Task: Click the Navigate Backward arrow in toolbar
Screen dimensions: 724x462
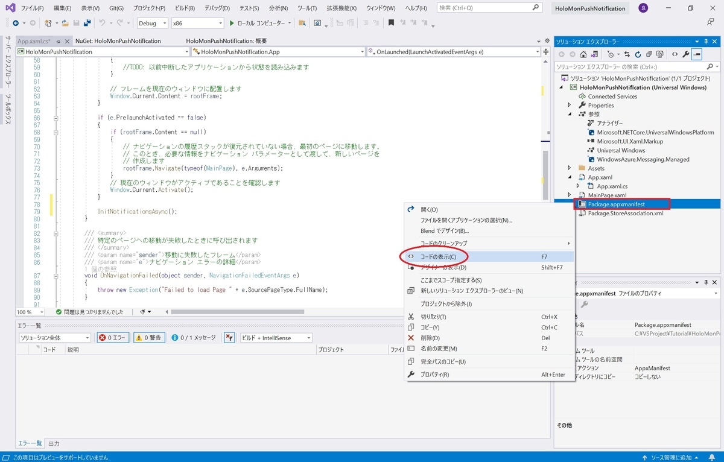Action: 16,23
